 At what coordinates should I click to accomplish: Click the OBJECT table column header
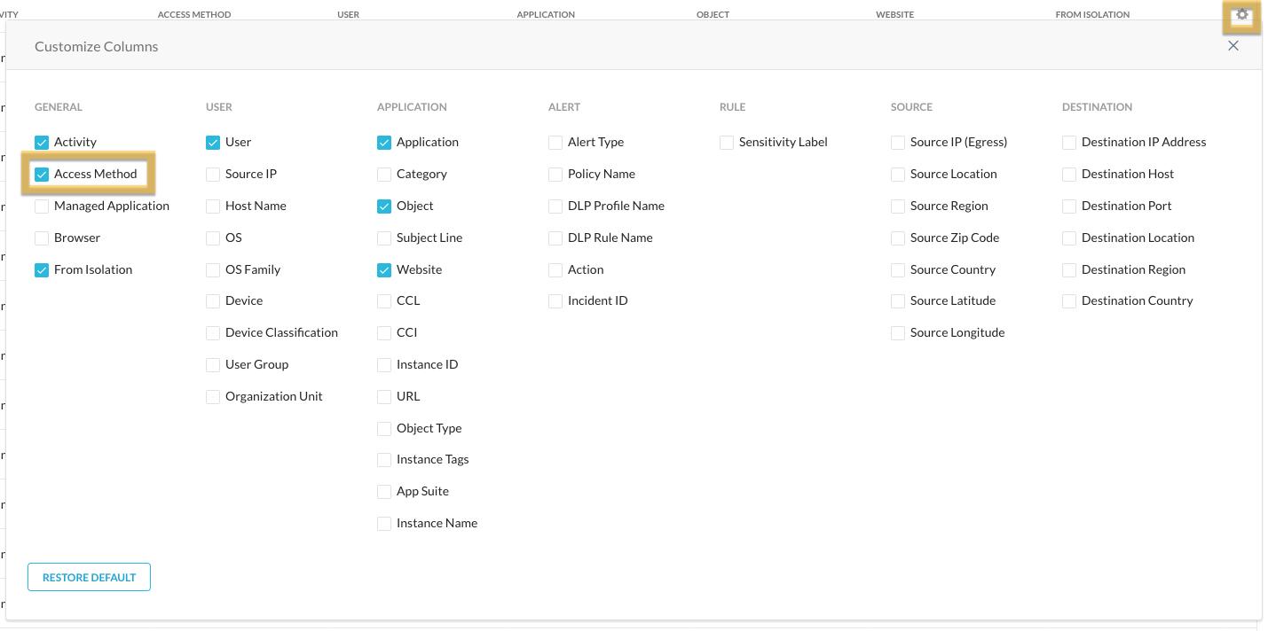[713, 14]
